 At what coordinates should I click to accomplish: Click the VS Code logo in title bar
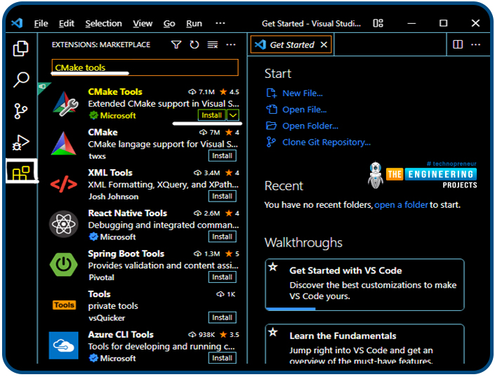click(x=17, y=23)
